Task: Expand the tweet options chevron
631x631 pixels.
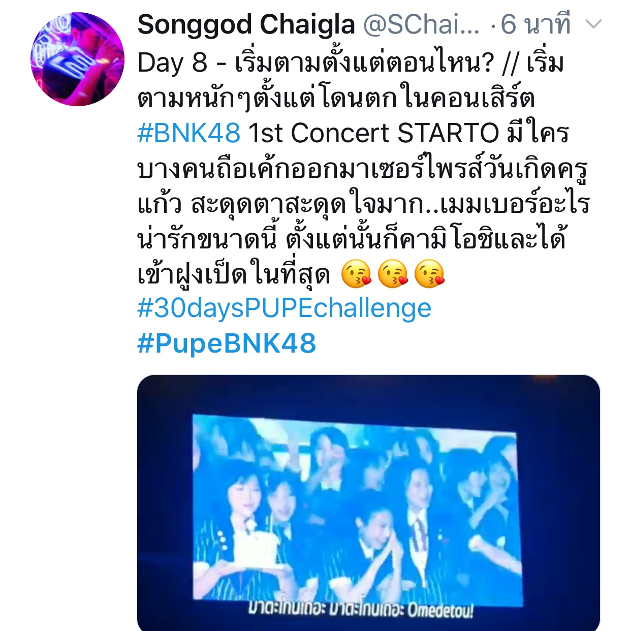Action: pyautogui.click(x=593, y=24)
